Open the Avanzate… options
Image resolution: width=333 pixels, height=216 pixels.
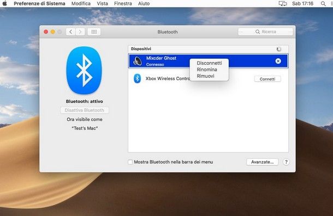[262, 162]
